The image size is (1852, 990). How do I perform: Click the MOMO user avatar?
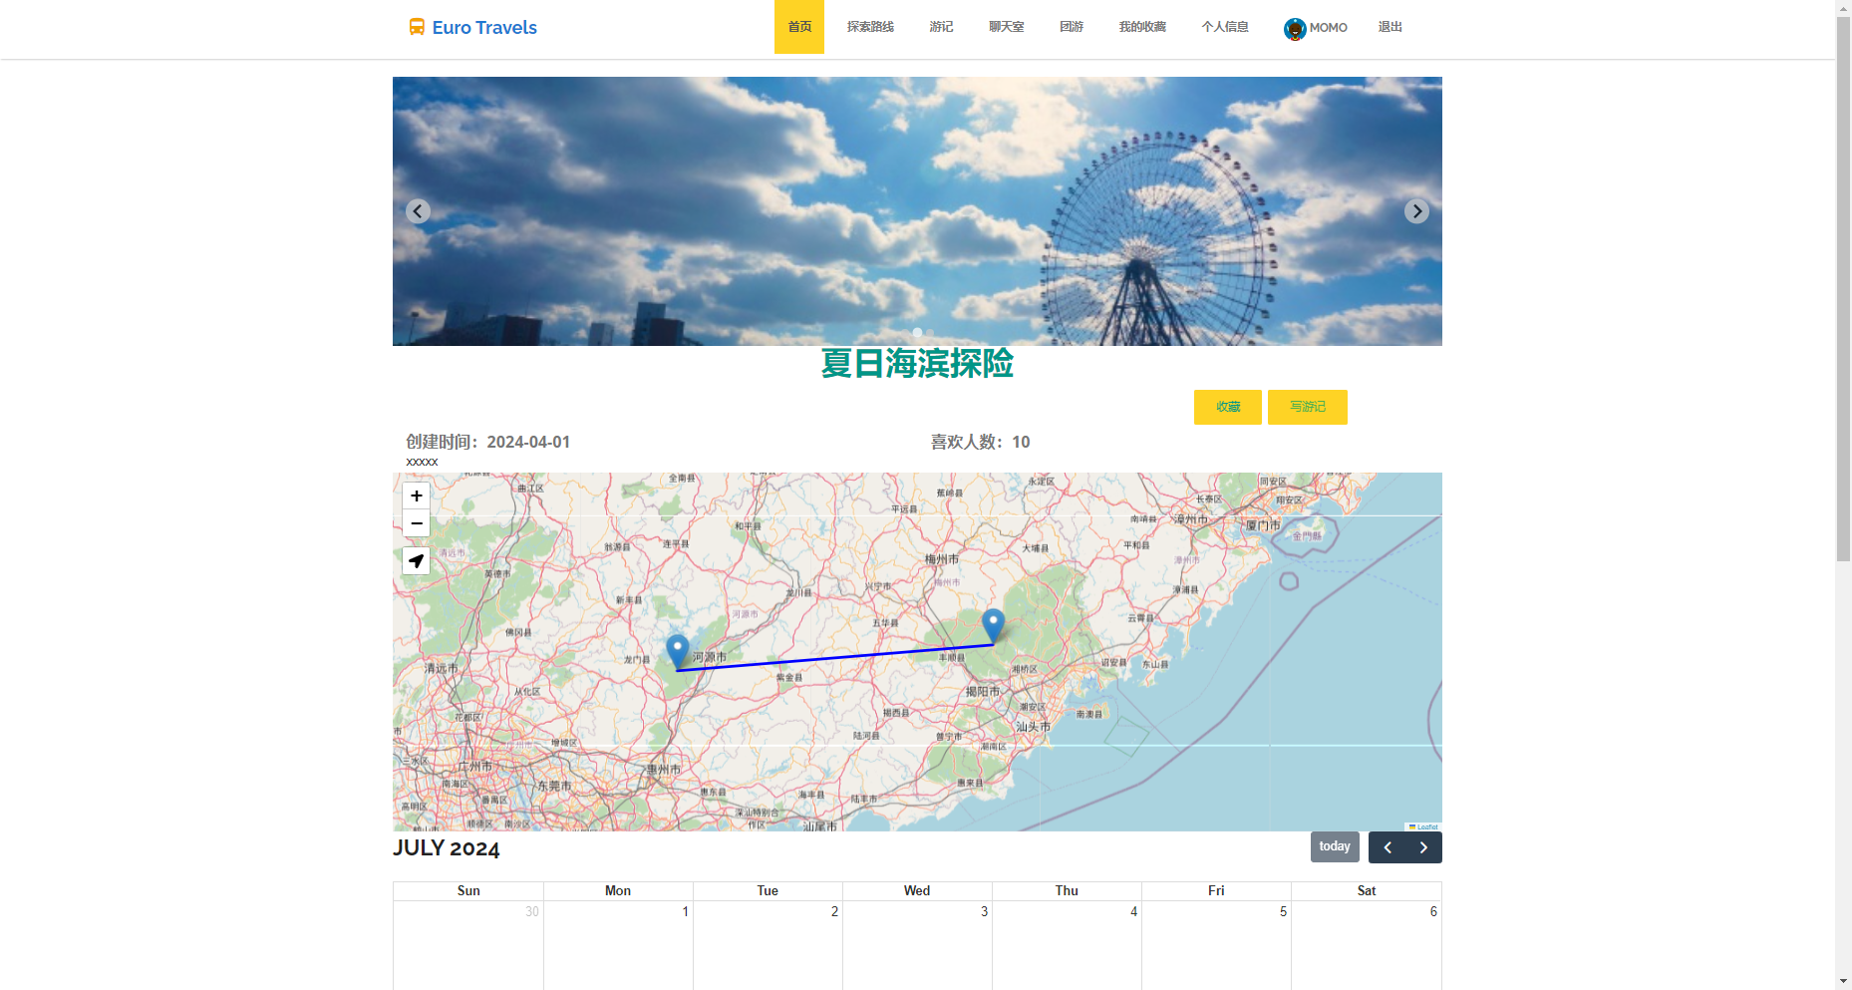coord(1295,29)
